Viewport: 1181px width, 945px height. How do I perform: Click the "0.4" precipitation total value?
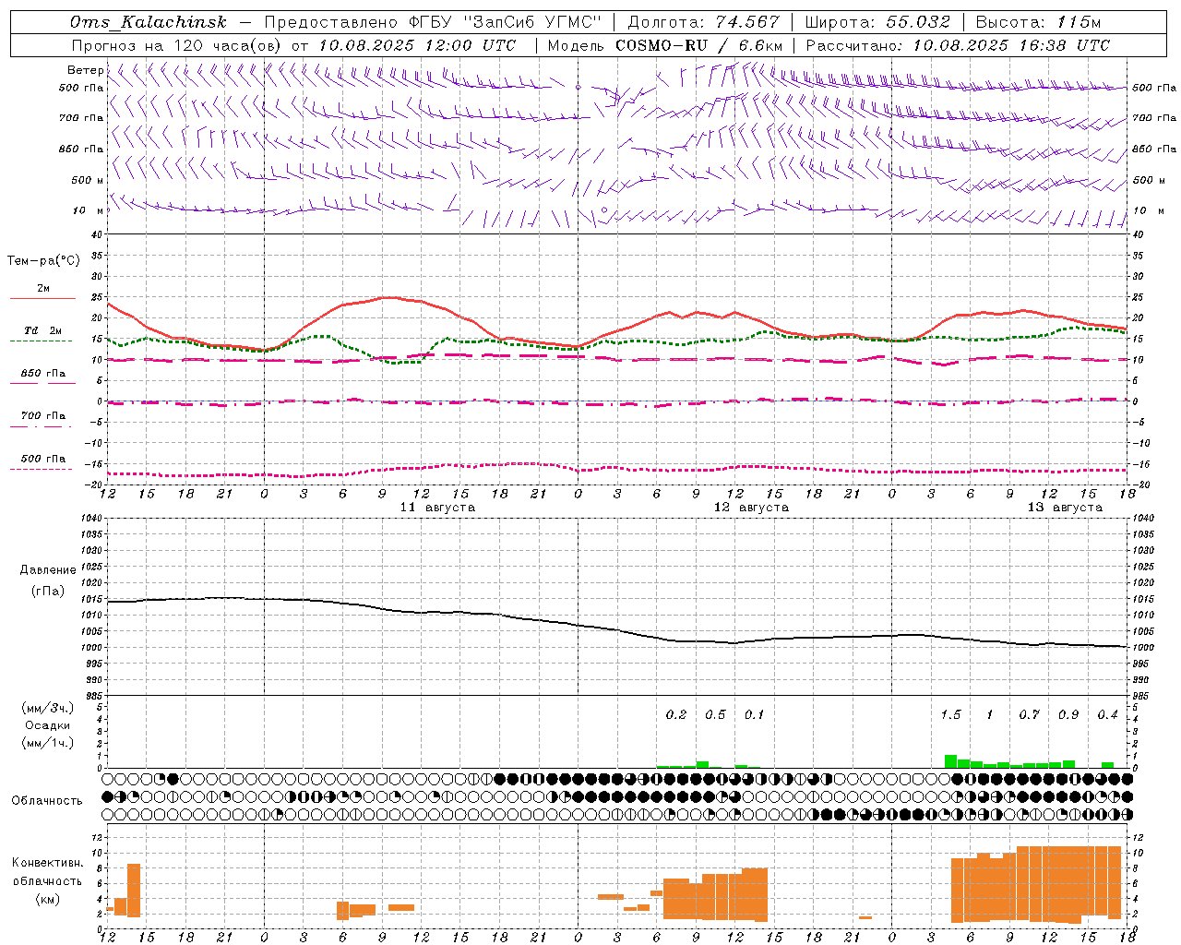click(x=1107, y=714)
